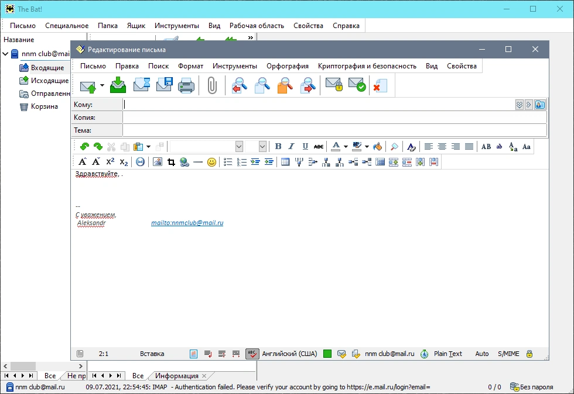This screenshot has width=574, height=394.
Task: Attach a file using the paperclip icon
Action: (x=212, y=85)
